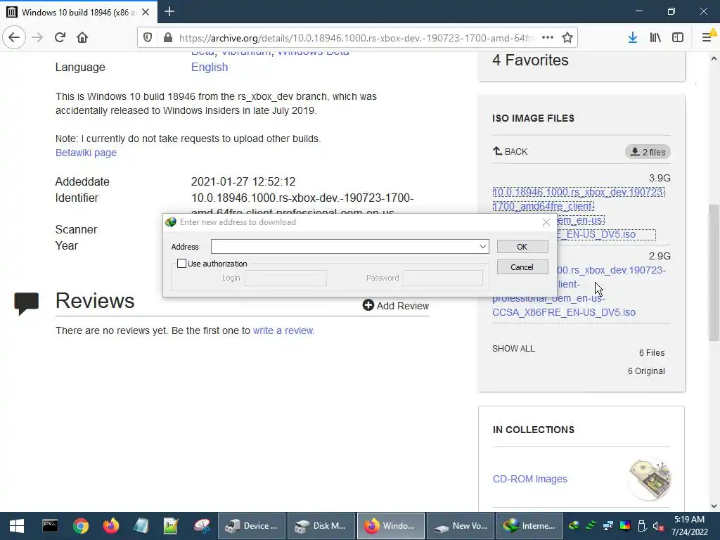720x540 pixels.
Task: Click scrollbar up arrow
Action: [714, 58]
